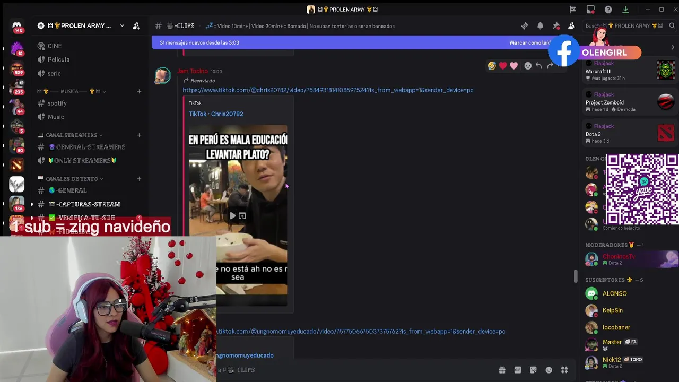Click Marcar como leído button

coord(530,42)
